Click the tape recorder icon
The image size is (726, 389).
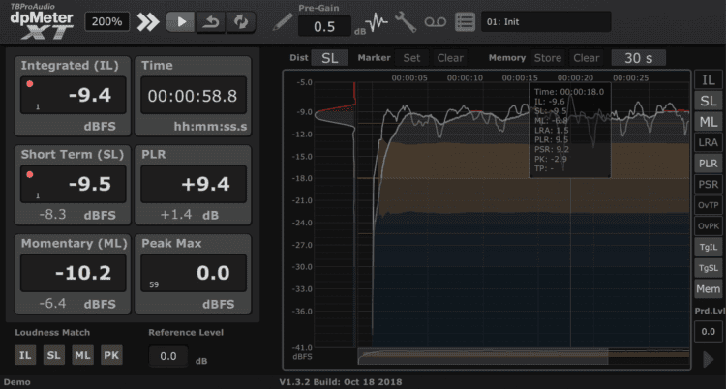pos(436,21)
